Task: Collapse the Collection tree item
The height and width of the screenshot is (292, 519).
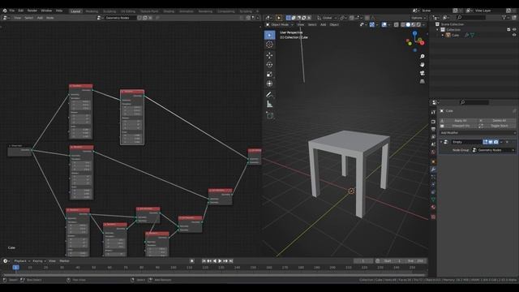Action: tap(438, 29)
